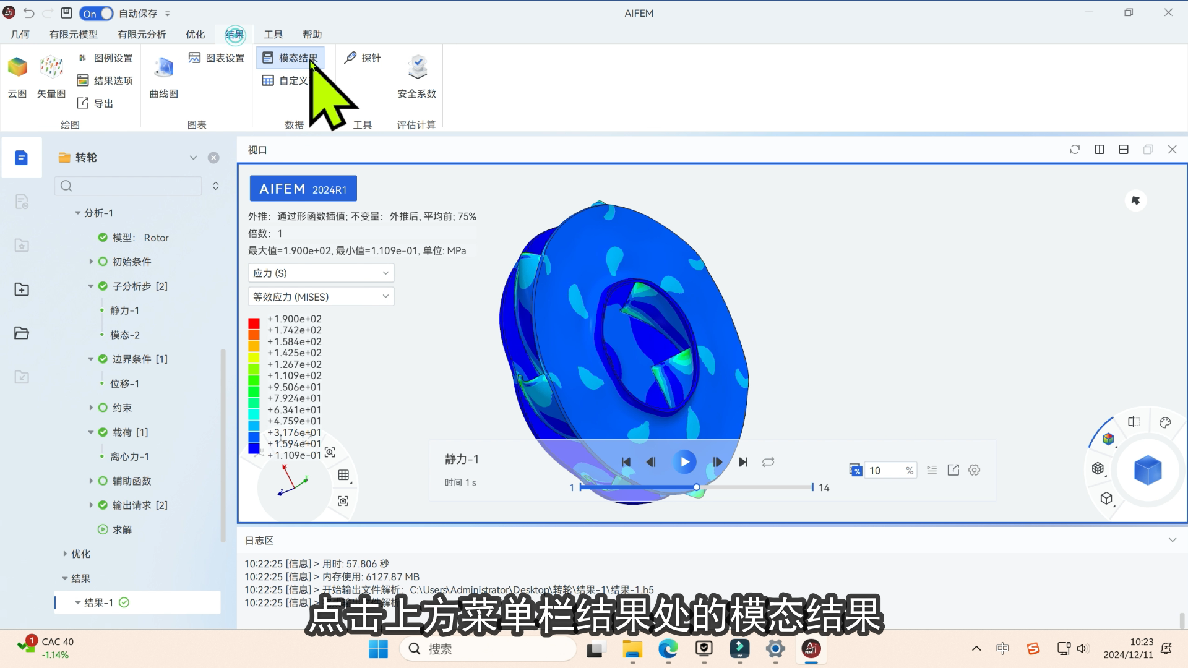Select the 探针 probe tool
This screenshot has width=1188, height=668.
coord(362,58)
